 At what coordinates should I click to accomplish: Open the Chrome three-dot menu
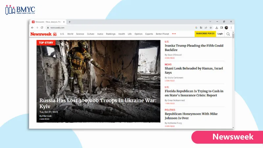coord(231,28)
